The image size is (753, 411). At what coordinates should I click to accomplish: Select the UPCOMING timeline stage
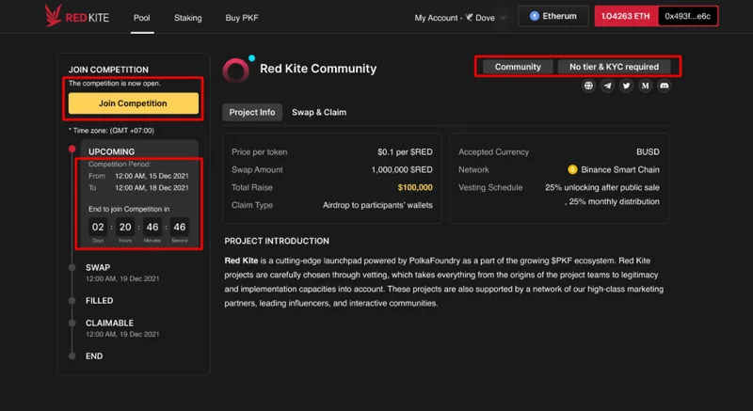(111, 151)
